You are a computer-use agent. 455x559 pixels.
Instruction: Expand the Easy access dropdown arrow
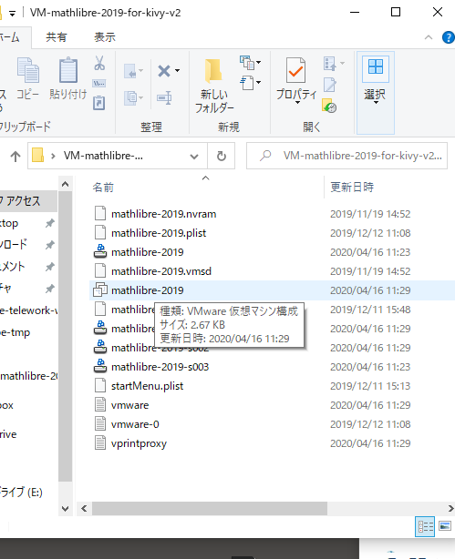click(x=259, y=83)
